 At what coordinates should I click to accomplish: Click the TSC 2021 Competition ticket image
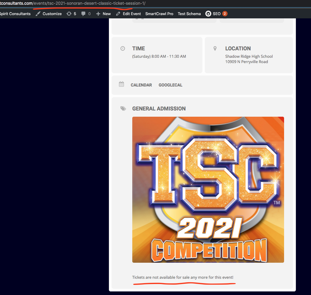208,190
